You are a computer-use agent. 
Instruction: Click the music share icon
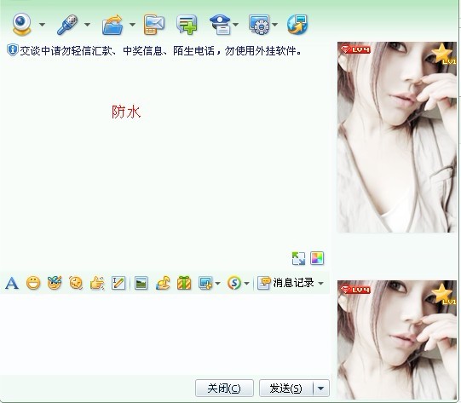pos(163,284)
